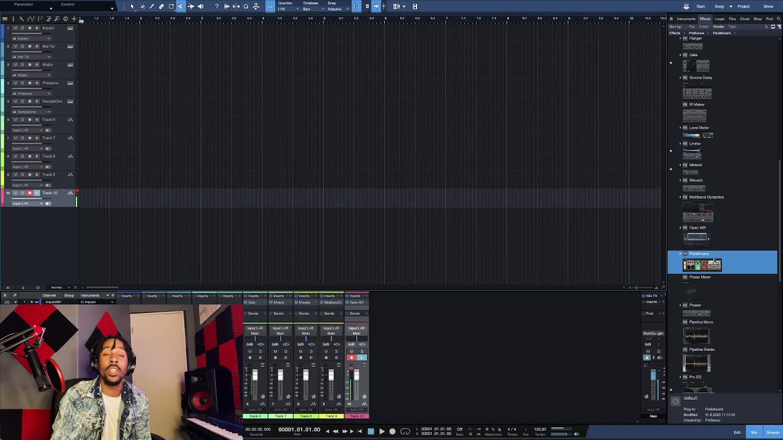Click Track 10 mixer volume fader
Image resolution: width=783 pixels, height=440 pixels.
[357, 375]
